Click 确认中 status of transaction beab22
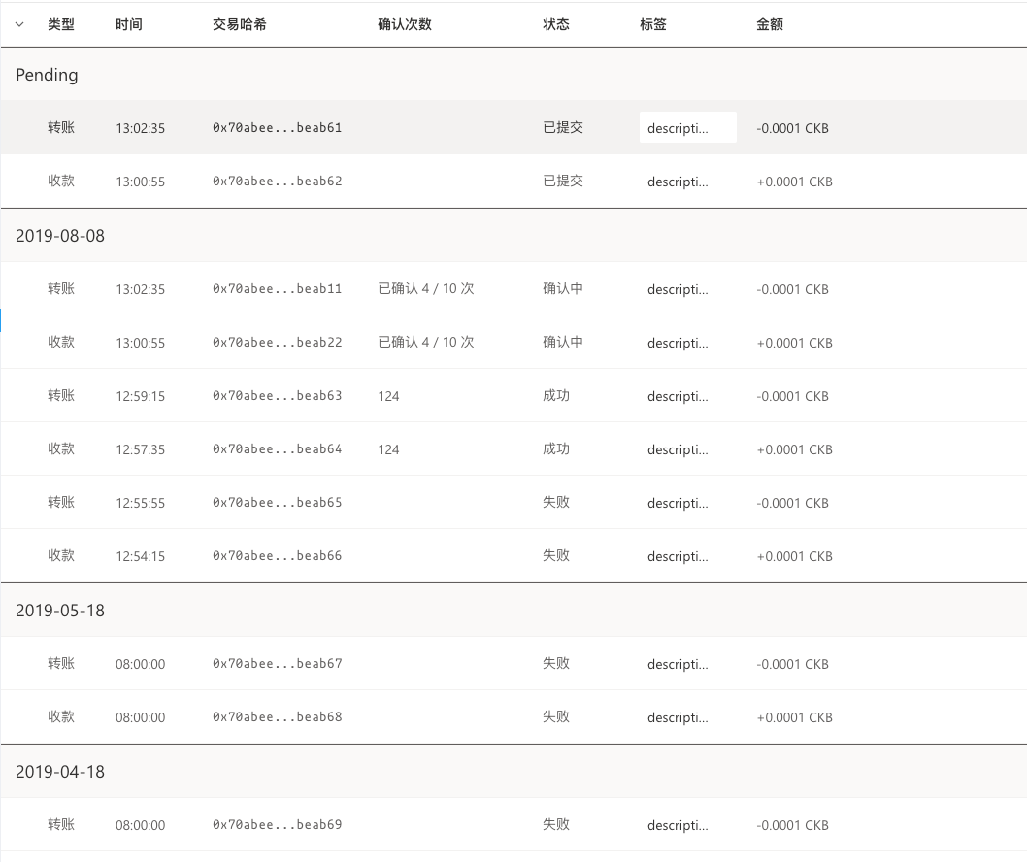The image size is (1027, 862). tap(563, 343)
